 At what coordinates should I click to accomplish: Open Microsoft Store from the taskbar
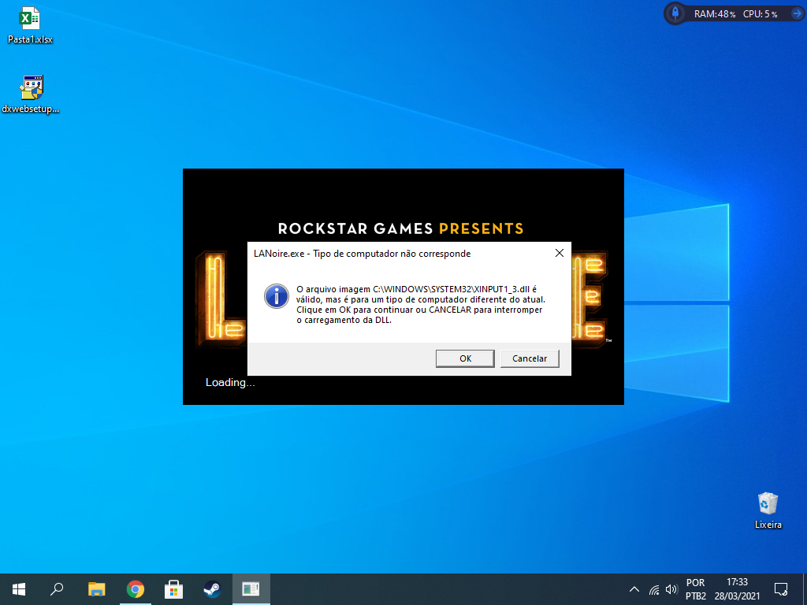tap(173, 589)
